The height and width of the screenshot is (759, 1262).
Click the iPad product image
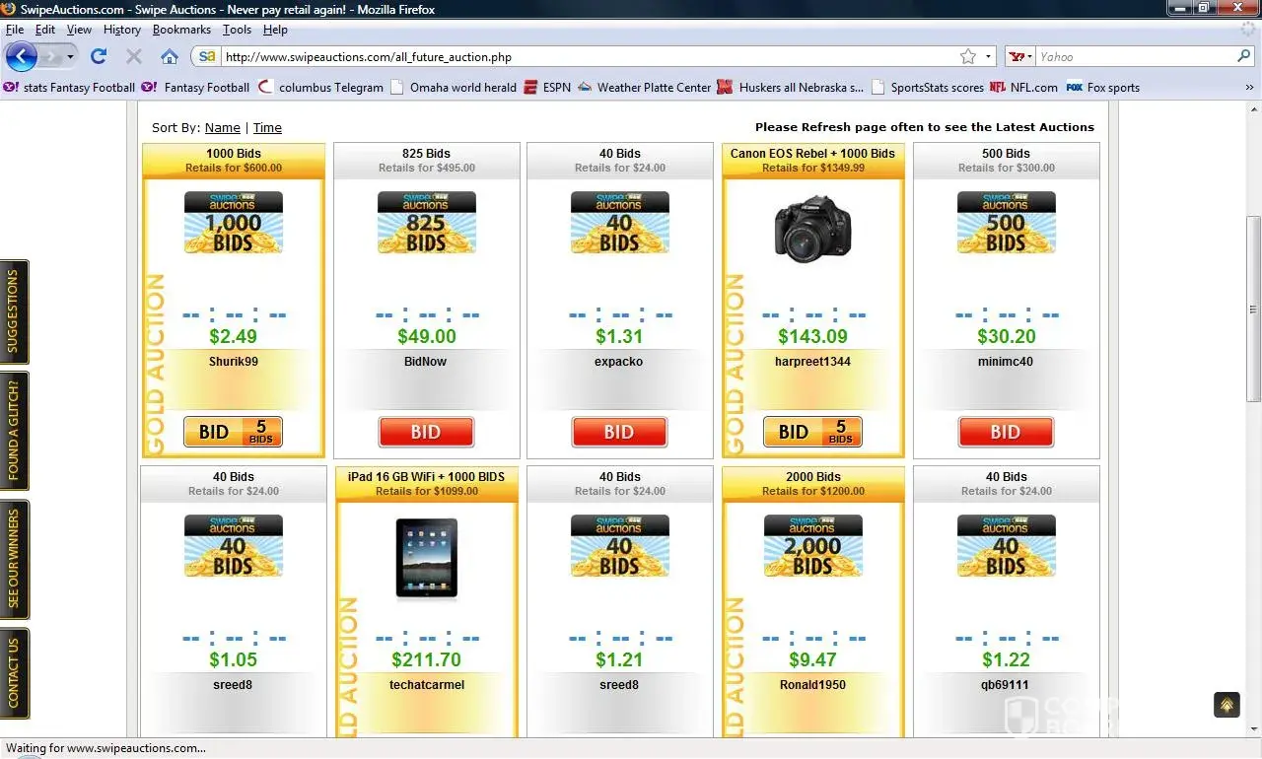pyautogui.click(x=427, y=559)
